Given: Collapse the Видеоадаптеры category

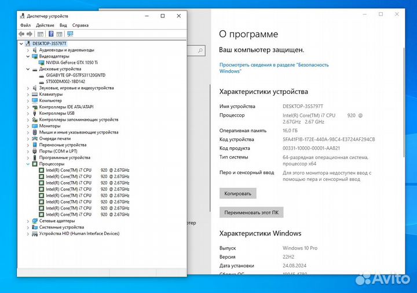Looking at the screenshot, I should pos(28,56).
